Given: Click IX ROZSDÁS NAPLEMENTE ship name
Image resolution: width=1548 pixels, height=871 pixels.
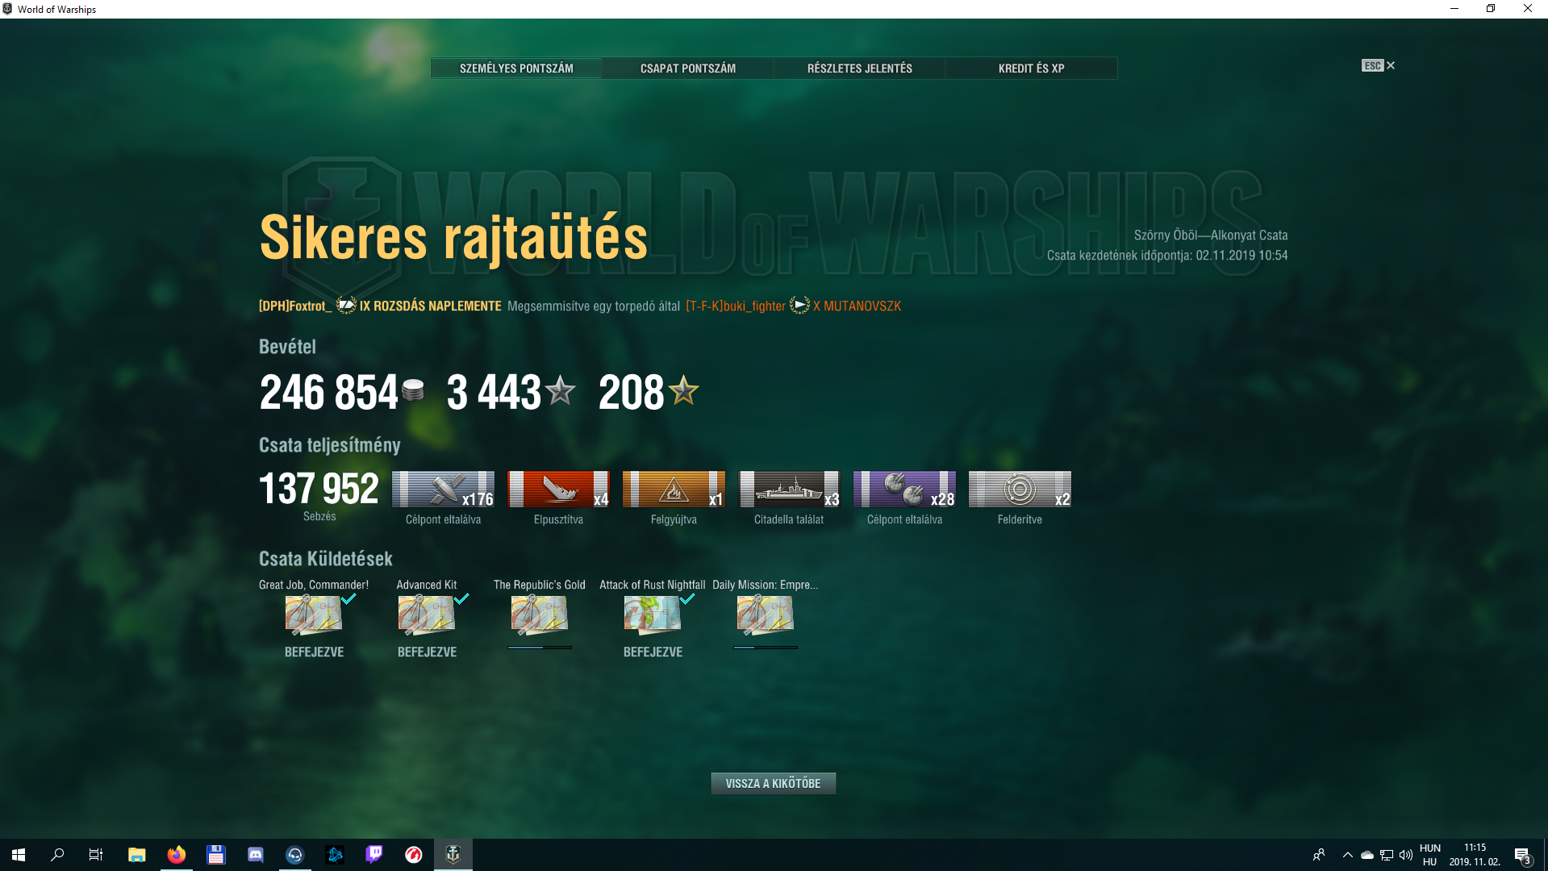Looking at the screenshot, I should (431, 306).
